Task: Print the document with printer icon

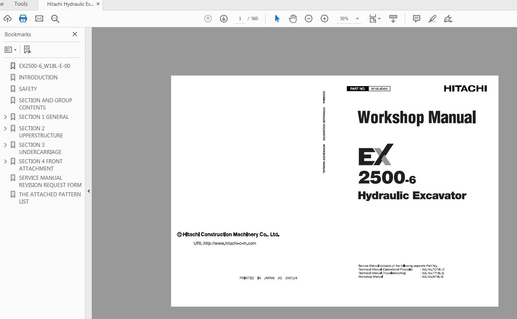Action: pyautogui.click(x=23, y=19)
